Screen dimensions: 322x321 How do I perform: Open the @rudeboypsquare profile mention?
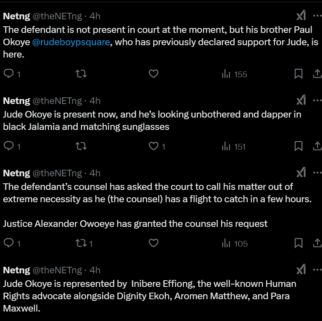coord(71,42)
